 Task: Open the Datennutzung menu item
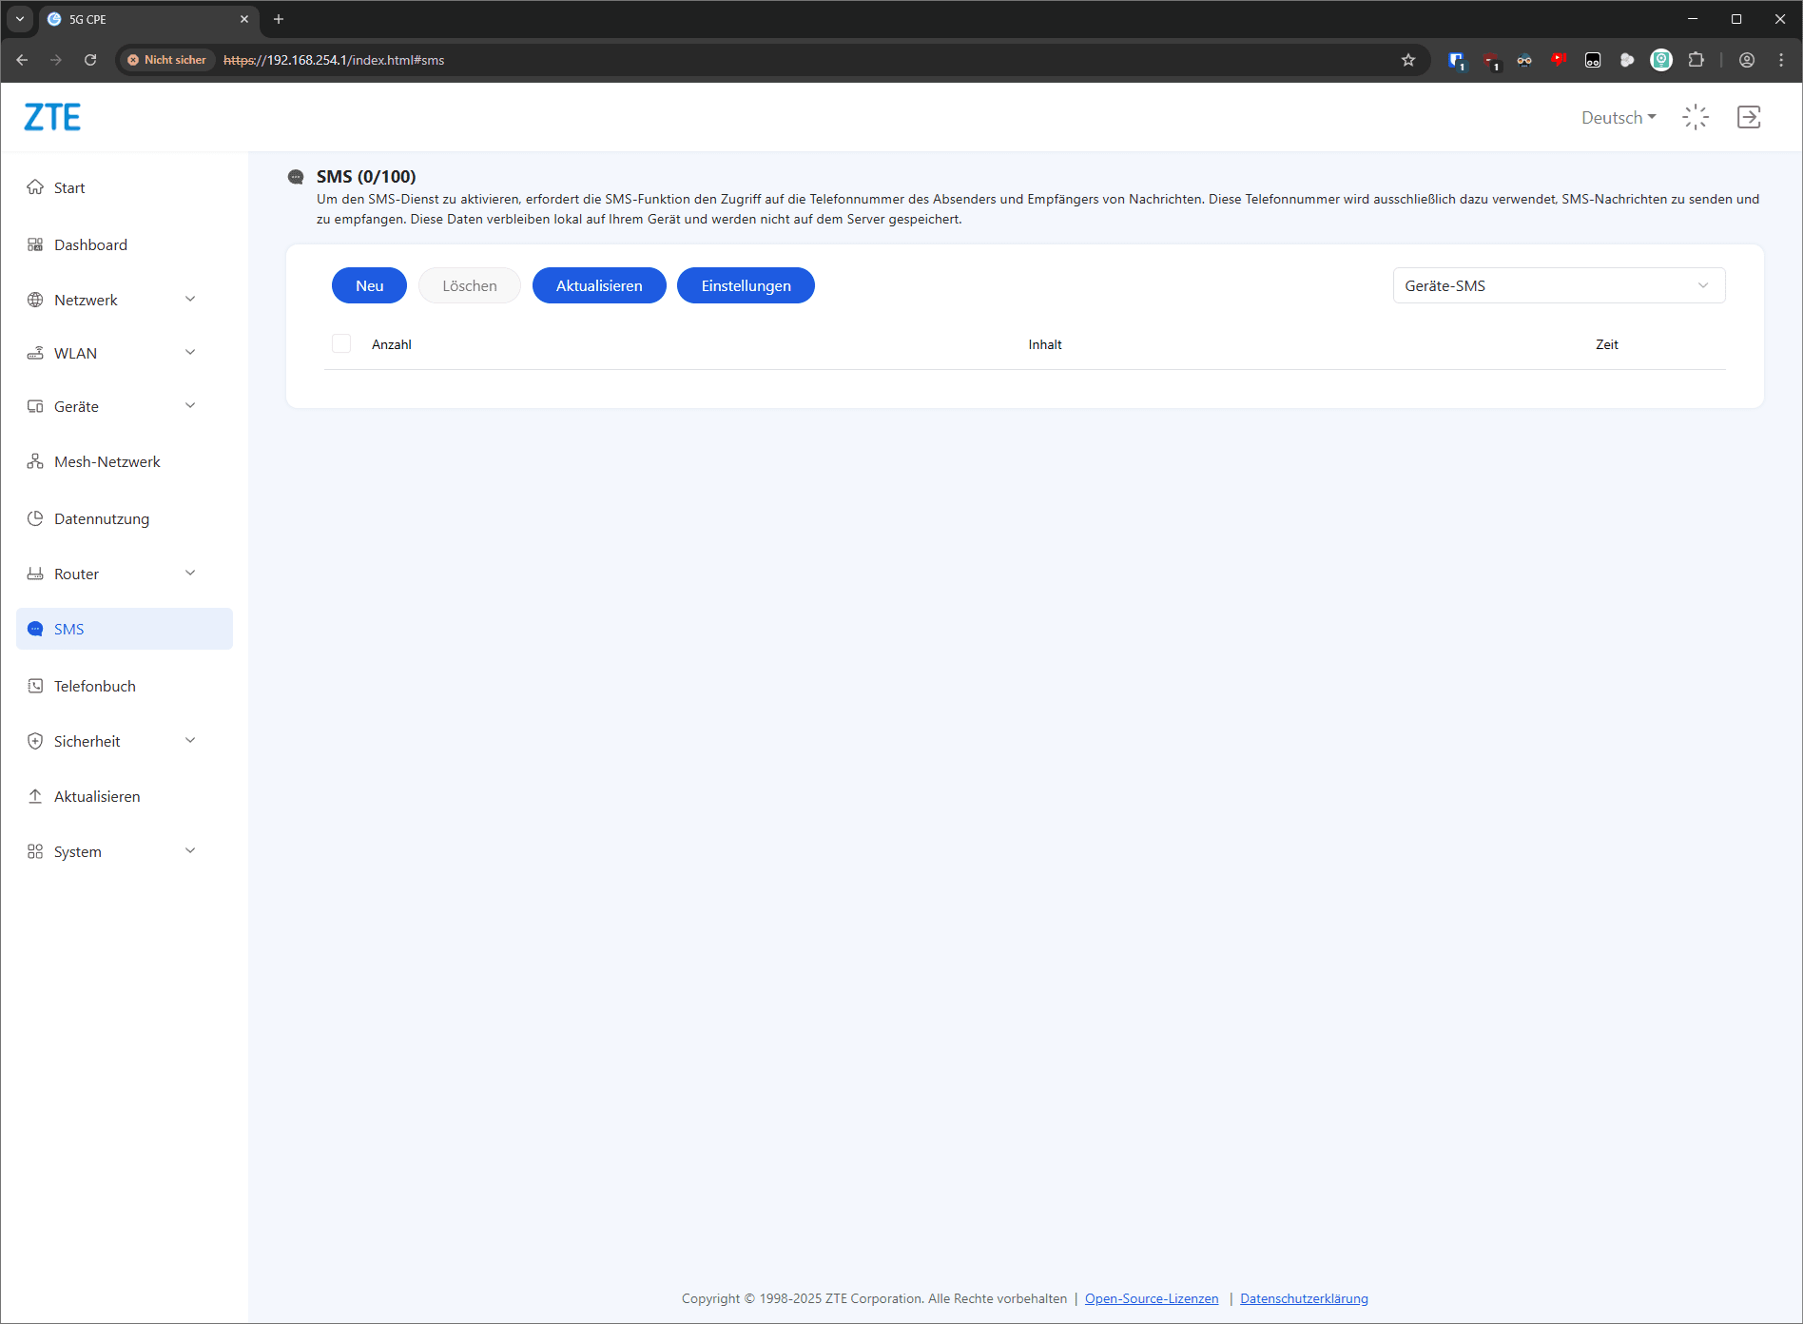(102, 519)
